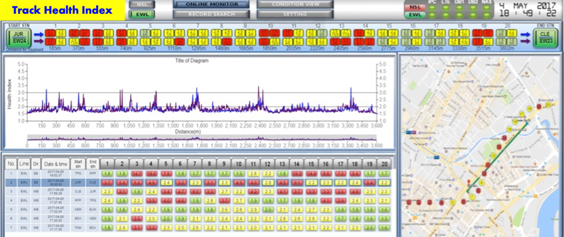Click the green EWL status indicator at top right
This screenshot has width=564, height=237.
point(415,15)
